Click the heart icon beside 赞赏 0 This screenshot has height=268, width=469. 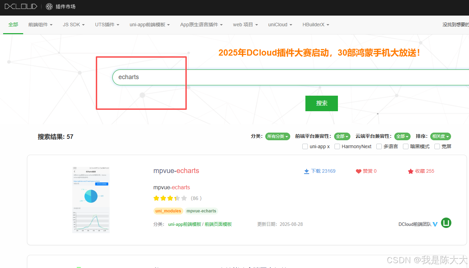(358, 171)
